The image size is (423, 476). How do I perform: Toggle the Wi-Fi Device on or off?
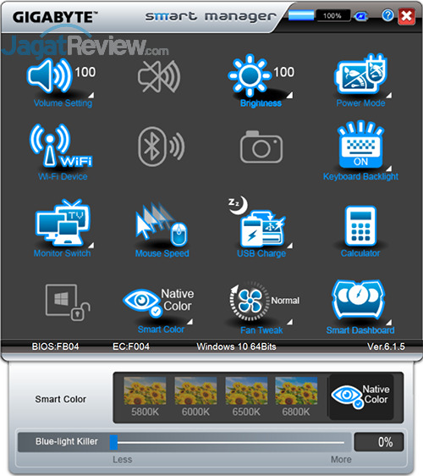[61, 146]
